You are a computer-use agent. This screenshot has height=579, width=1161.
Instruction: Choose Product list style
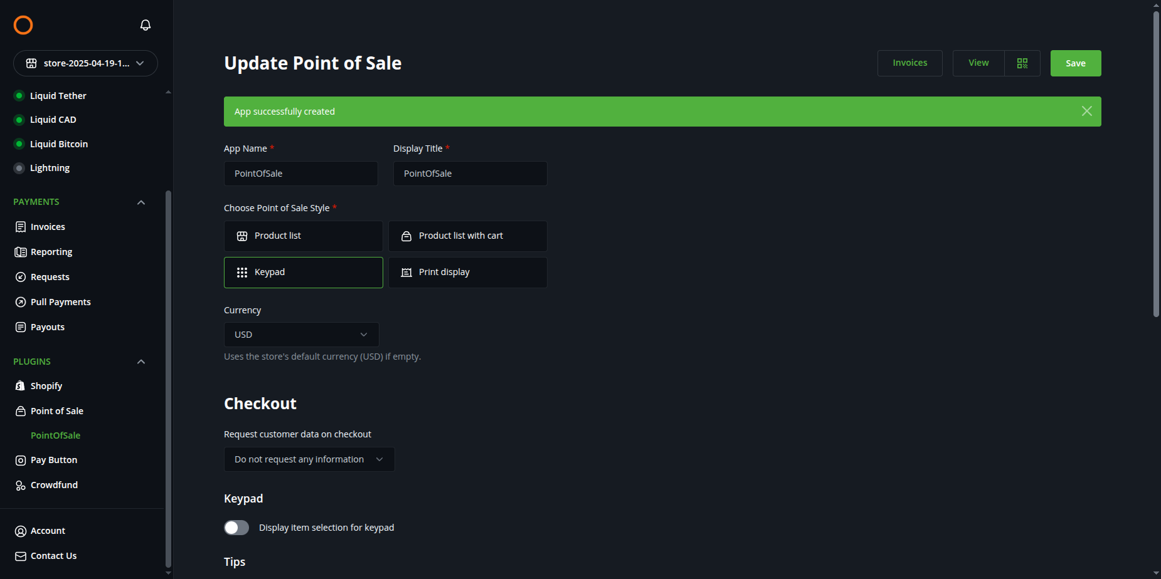click(x=304, y=236)
